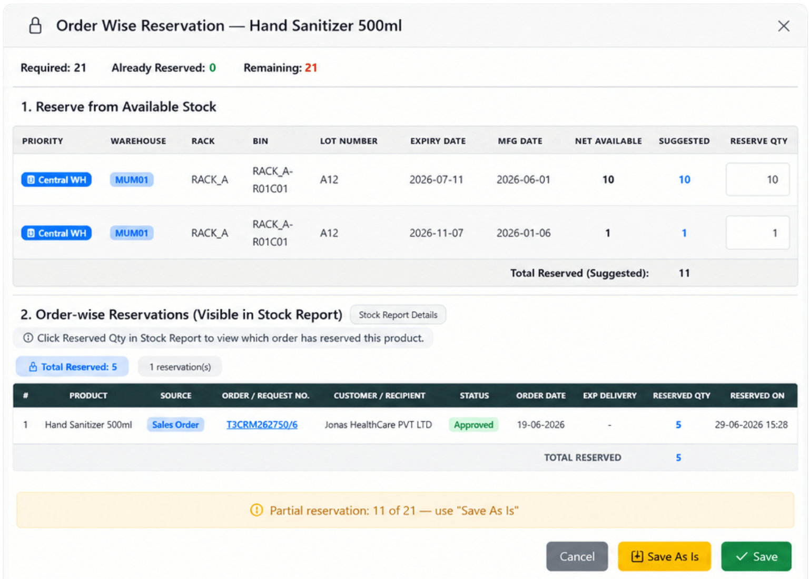Image resolution: width=809 pixels, height=579 pixels.
Task: Click CUSTOMER / RECIPIENT header
Action: 379,395
